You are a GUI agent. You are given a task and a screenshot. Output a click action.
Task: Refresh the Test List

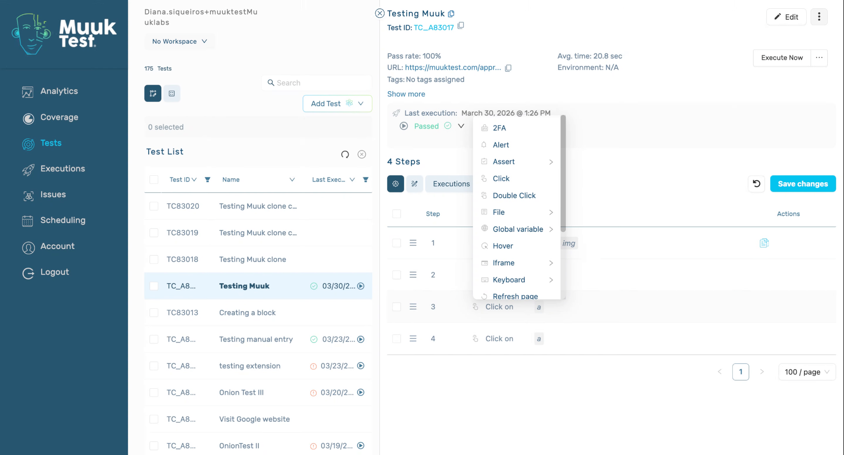point(345,154)
